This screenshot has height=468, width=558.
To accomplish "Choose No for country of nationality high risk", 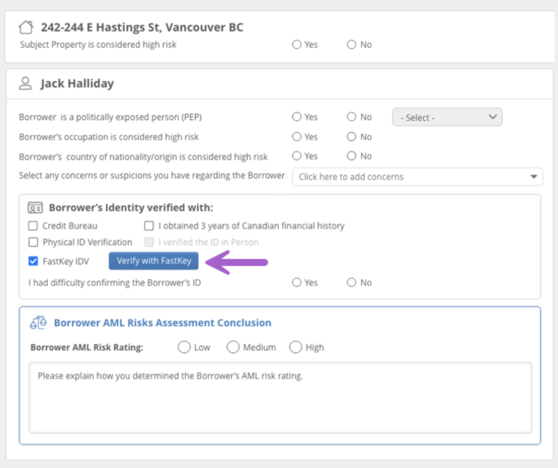I will tap(351, 156).
